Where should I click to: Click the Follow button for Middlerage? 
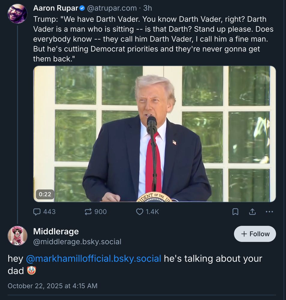(x=255, y=234)
